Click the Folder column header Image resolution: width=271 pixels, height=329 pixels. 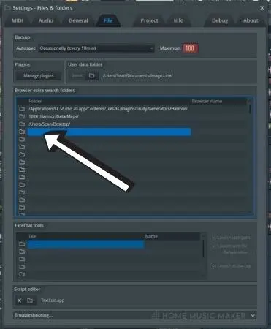[35, 101]
